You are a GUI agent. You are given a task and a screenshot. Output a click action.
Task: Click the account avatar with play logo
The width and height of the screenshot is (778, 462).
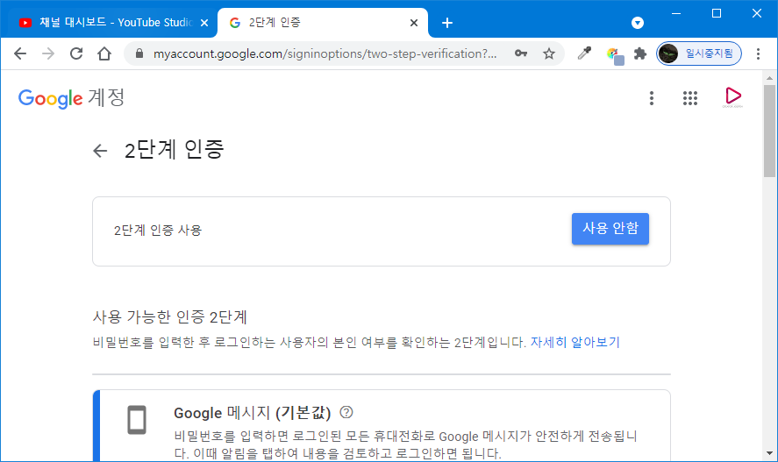click(x=732, y=97)
